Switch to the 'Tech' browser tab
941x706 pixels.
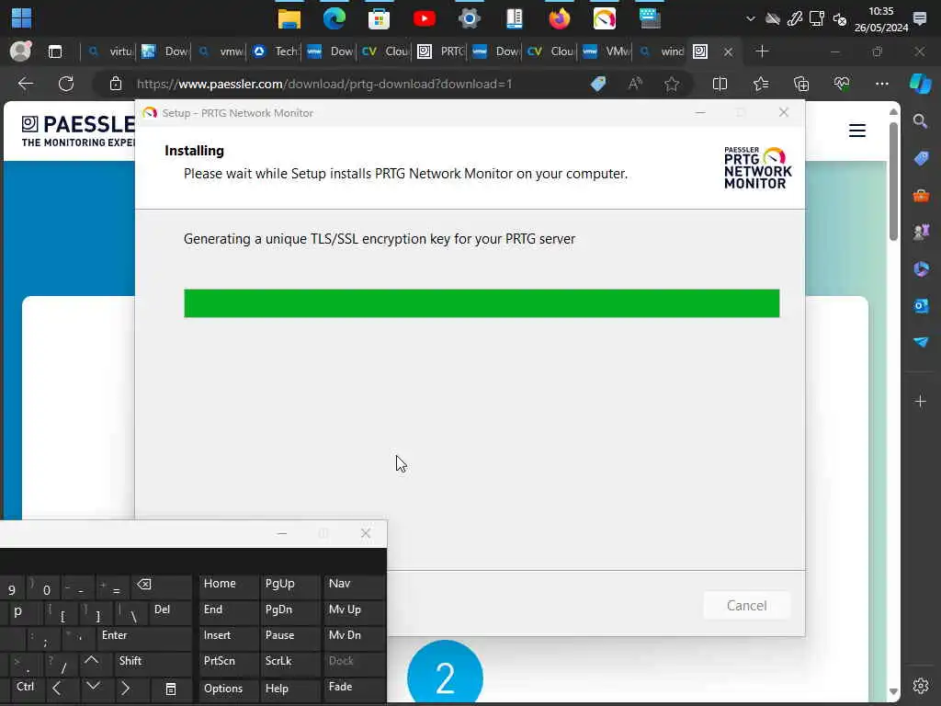[x=276, y=51]
